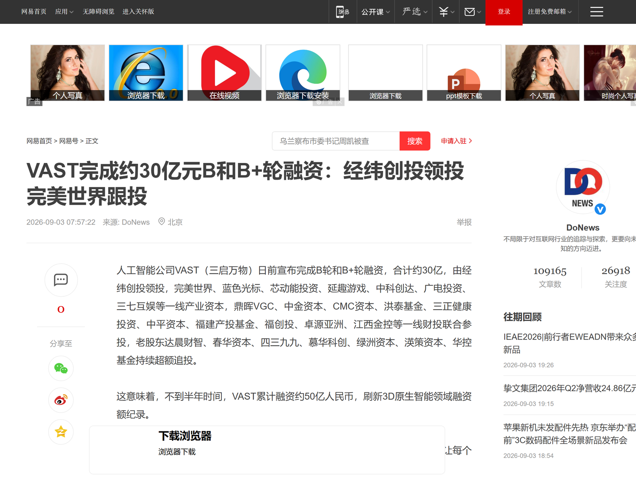Open the blank 浏览器下载 ad thumbnail

[x=386, y=73]
